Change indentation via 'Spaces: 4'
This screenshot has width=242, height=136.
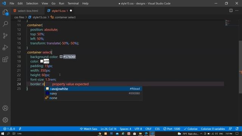coord(125,129)
